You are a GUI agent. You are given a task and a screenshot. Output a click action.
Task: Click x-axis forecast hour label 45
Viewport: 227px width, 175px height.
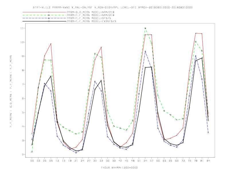point(126,161)
